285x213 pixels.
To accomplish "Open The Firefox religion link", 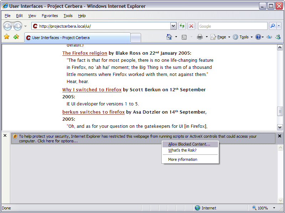I will point(85,53).
